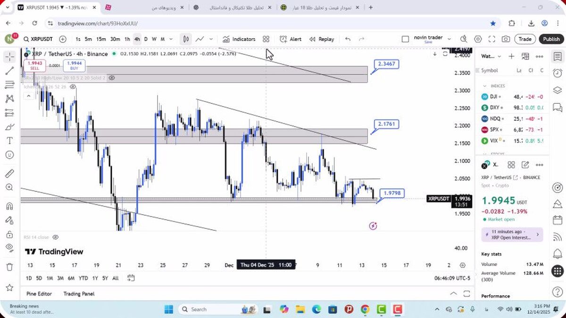Screen dimensions: 566x318
Task: Click the XRPUSDT symbol search field
Action: point(38,39)
